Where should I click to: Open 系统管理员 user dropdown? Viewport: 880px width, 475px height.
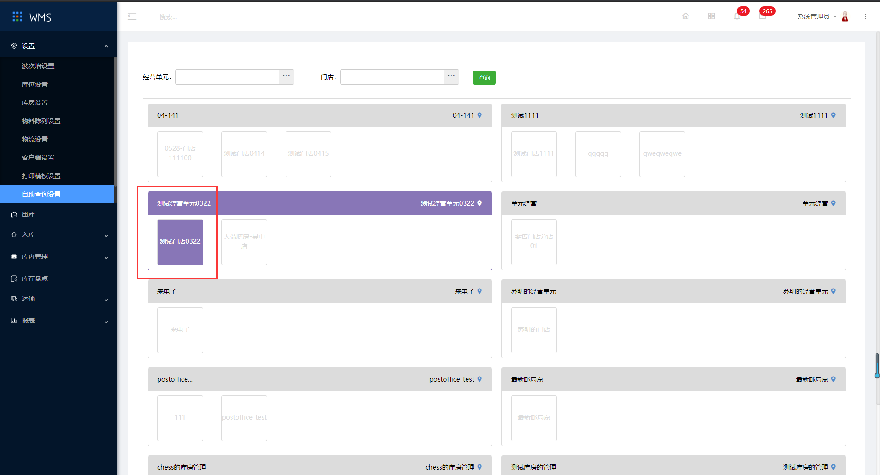817,16
